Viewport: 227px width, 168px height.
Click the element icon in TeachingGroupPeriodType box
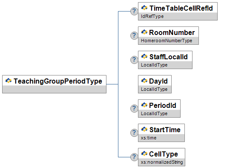[x=9, y=81]
